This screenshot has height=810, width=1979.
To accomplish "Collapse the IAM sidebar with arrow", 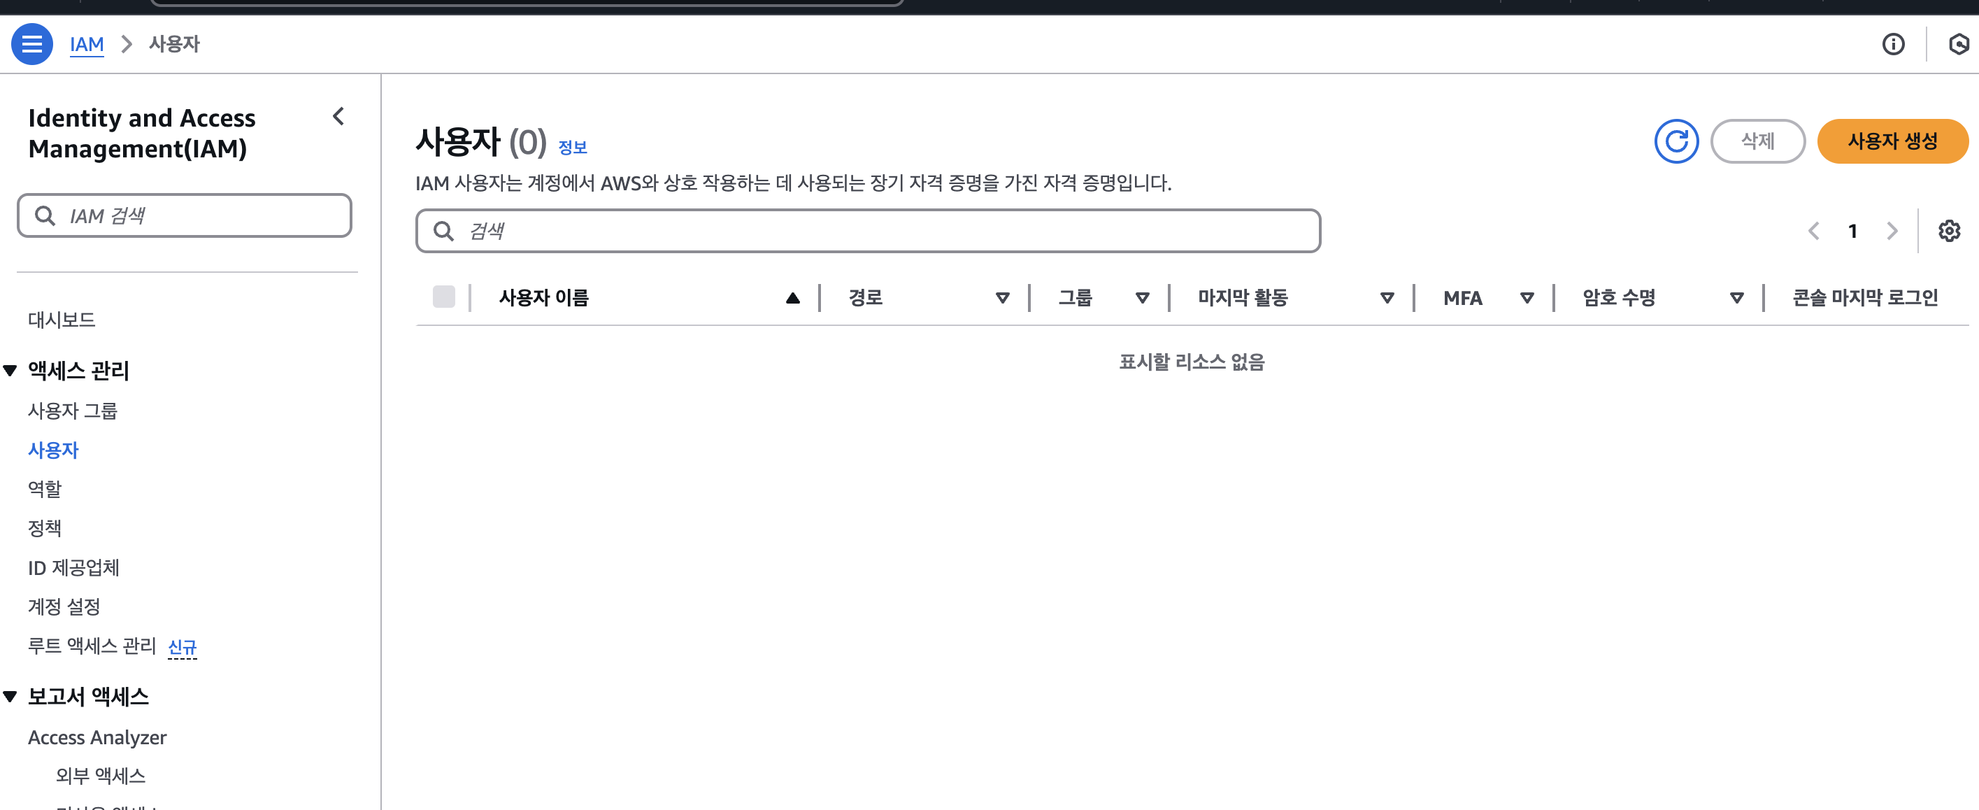I will [338, 116].
